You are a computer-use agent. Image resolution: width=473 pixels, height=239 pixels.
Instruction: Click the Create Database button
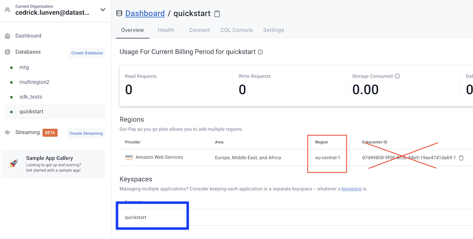pyautogui.click(x=87, y=53)
